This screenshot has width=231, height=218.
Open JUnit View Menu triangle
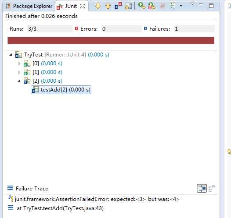[x=192, y=4]
